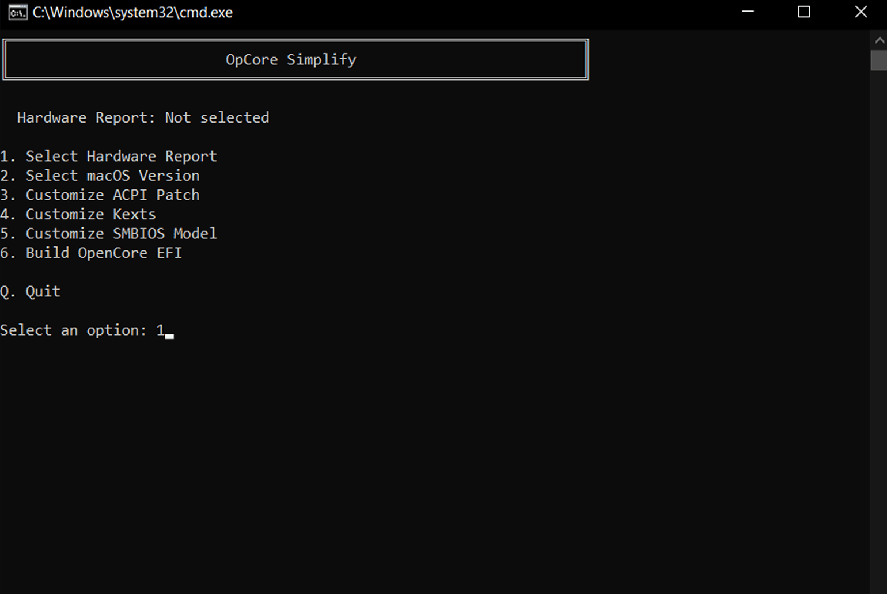The height and width of the screenshot is (594, 887).
Task: Open the cmd.exe system menu icon
Action: (17, 12)
